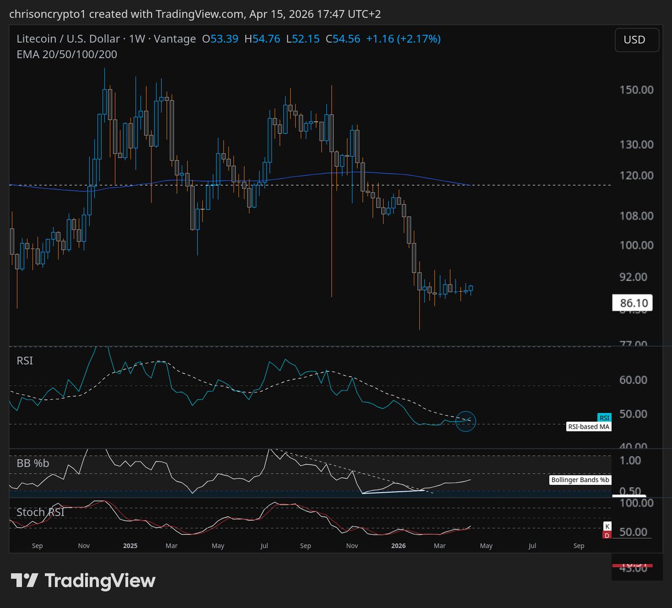Click the Stoch RSI pane title
This screenshot has width=672, height=608.
[x=40, y=512]
